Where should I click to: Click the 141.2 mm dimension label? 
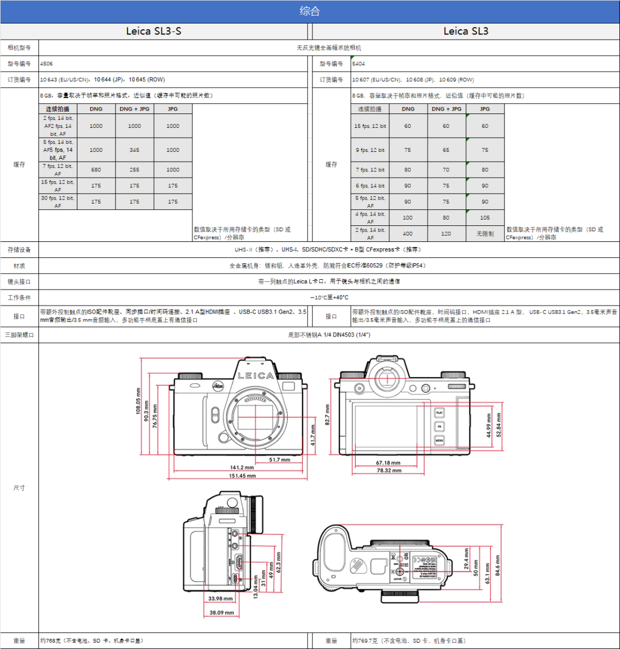(x=242, y=468)
